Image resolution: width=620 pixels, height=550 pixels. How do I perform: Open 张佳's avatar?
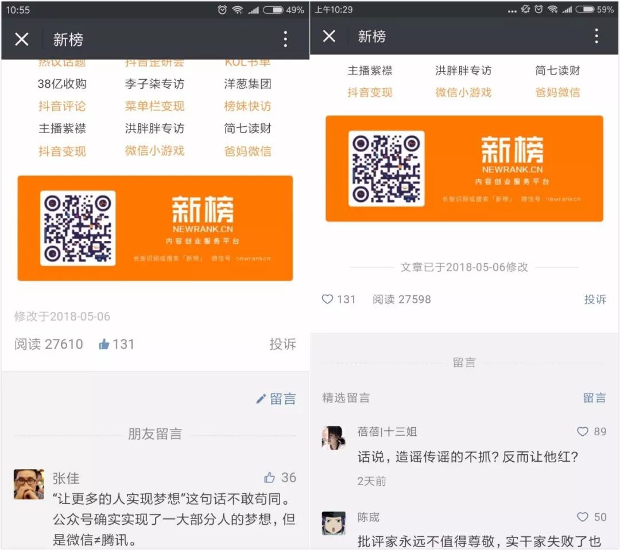[x=29, y=484]
